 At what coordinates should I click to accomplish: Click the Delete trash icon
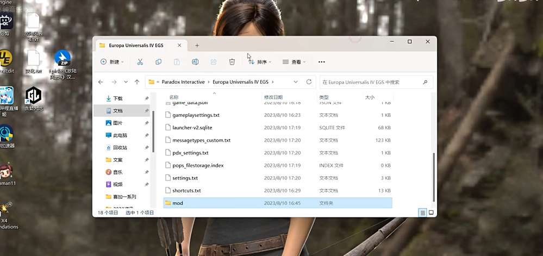coord(232,61)
